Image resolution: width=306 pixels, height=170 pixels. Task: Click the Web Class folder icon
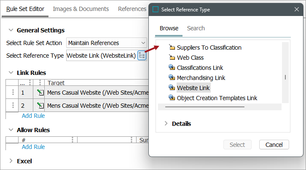(x=172, y=58)
